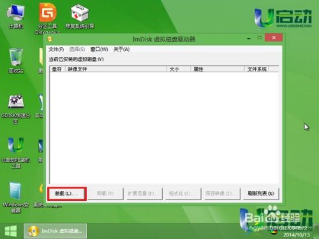Launch the U启动 PE install tool icon
This screenshot has width=319, height=239.
(x=16, y=153)
